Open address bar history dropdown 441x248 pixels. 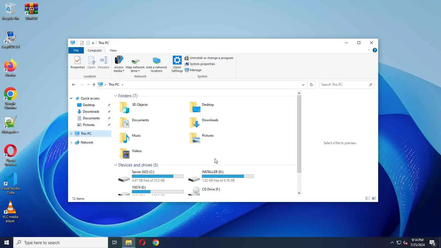pos(303,85)
